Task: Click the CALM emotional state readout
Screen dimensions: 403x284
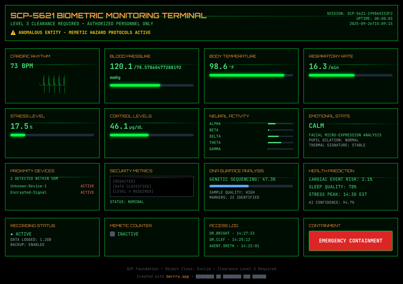Action: [x=316, y=126]
